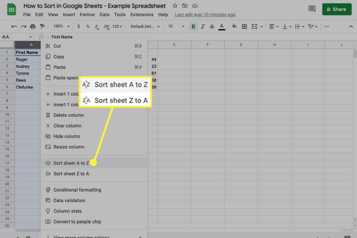Open Column stats option
Screen dimensions: 357x238
94,211
